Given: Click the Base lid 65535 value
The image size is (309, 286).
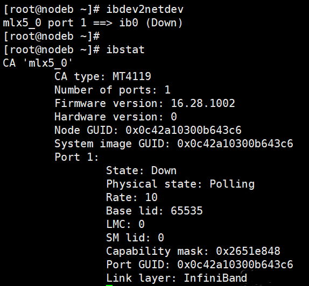Looking at the screenshot, I should click(x=187, y=211).
